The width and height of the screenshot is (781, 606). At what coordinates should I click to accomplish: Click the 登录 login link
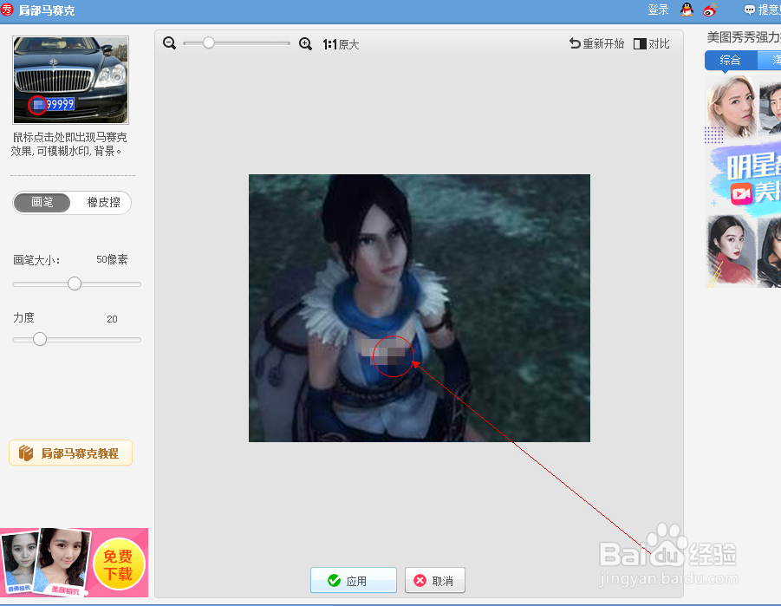pos(658,10)
